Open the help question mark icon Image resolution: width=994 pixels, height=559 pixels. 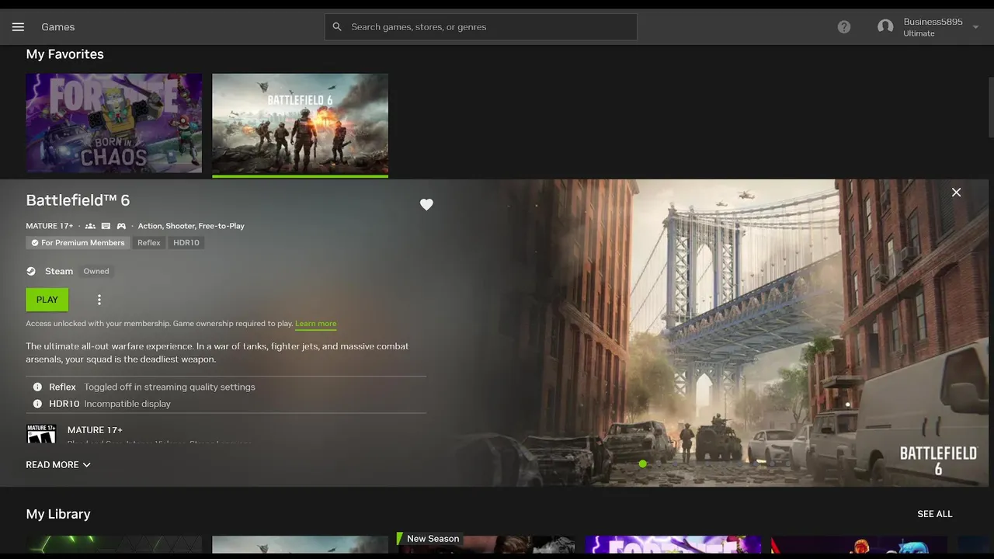point(844,26)
